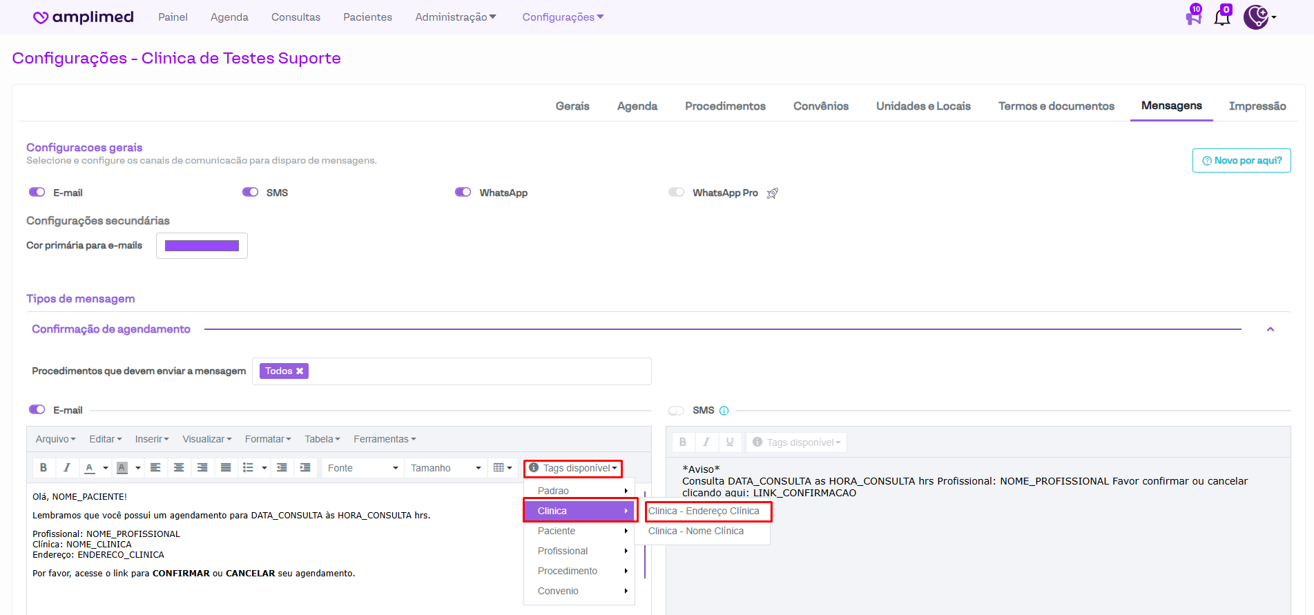Viewport: 1314px width, 615px height.
Task: Insert bullet list in e-mail editor
Action: [248, 468]
